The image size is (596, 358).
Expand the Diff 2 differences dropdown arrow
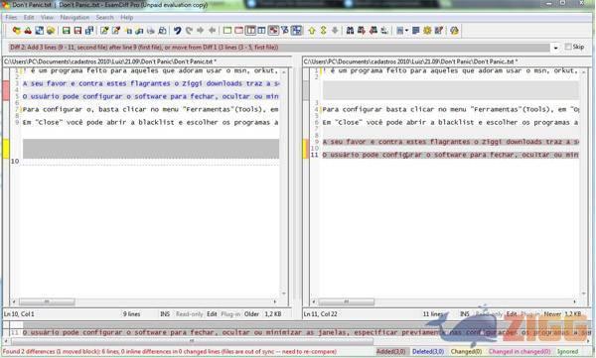555,48
